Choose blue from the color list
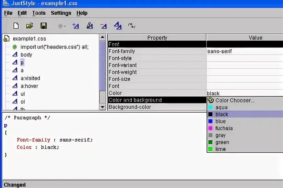 [x=245, y=121]
